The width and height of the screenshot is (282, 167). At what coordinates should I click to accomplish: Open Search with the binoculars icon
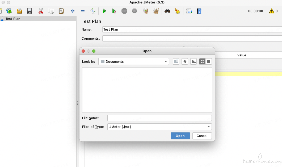pos(167,11)
